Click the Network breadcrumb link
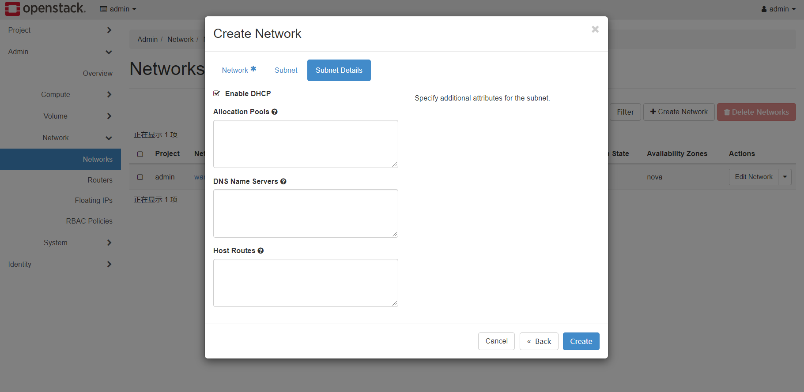 point(180,39)
